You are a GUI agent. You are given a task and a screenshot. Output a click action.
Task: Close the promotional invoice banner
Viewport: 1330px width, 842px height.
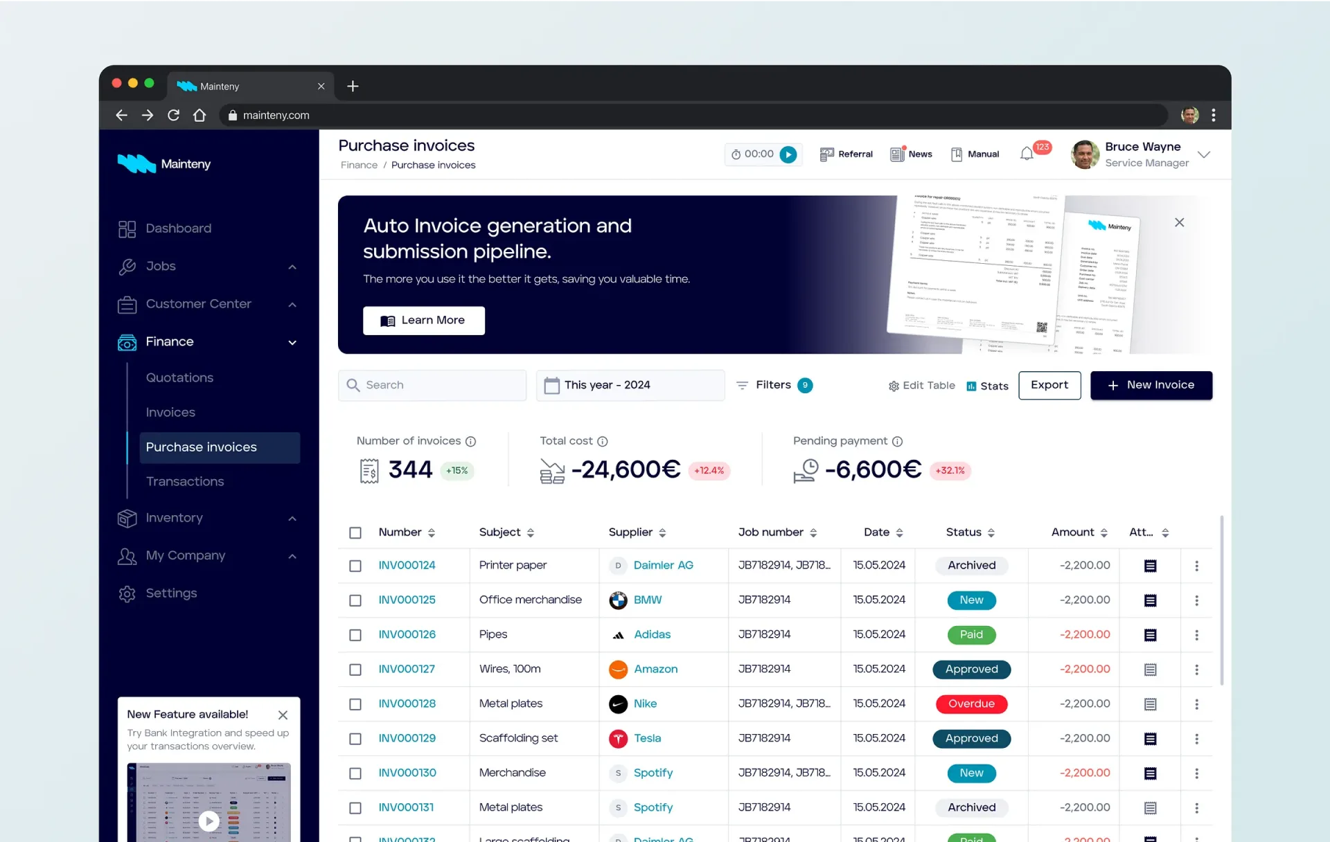coord(1179,222)
